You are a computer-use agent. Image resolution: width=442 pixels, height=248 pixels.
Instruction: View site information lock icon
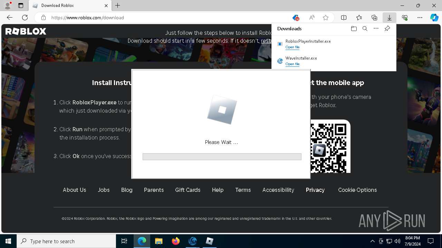point(43,18)
